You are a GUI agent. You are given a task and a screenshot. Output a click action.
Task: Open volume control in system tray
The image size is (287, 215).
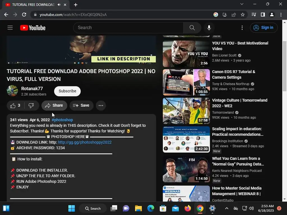pyautogui.click(x=251, y=208)
